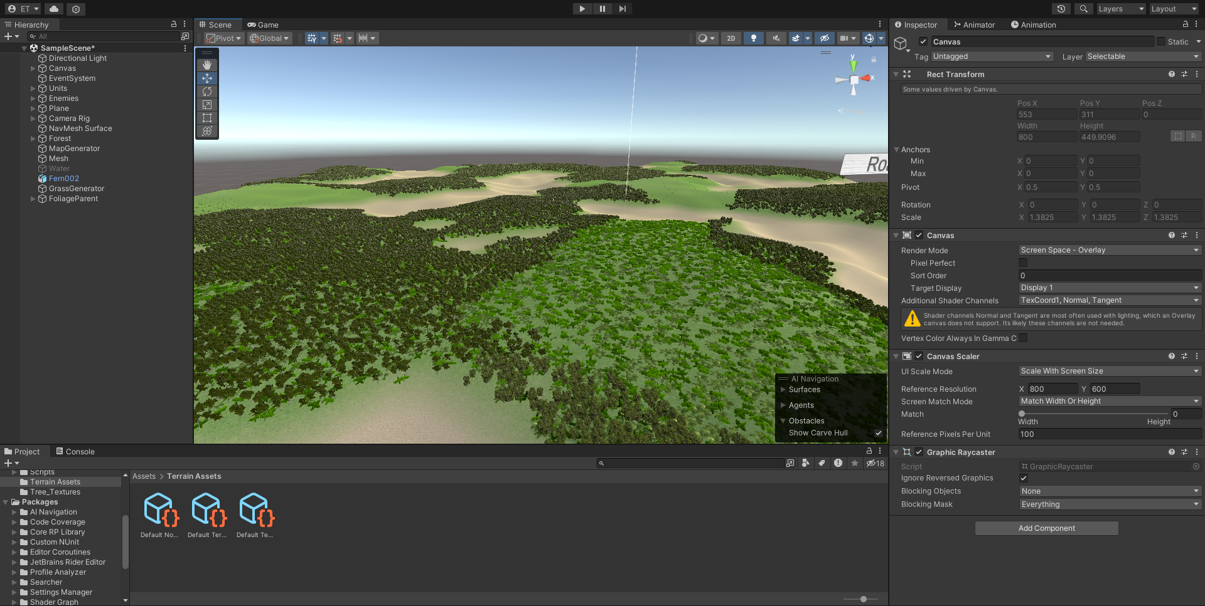Select the Rotate tool
This screenshot has height=606, width=1205.
click(206, 91)
